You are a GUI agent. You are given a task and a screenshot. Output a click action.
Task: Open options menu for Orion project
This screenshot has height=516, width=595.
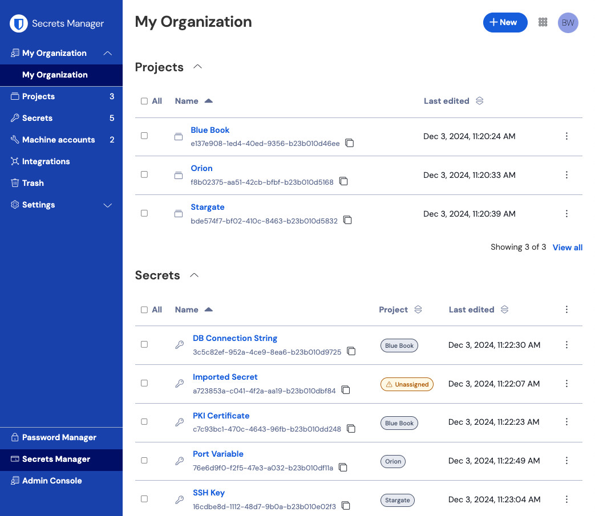[x=566, y=175]
